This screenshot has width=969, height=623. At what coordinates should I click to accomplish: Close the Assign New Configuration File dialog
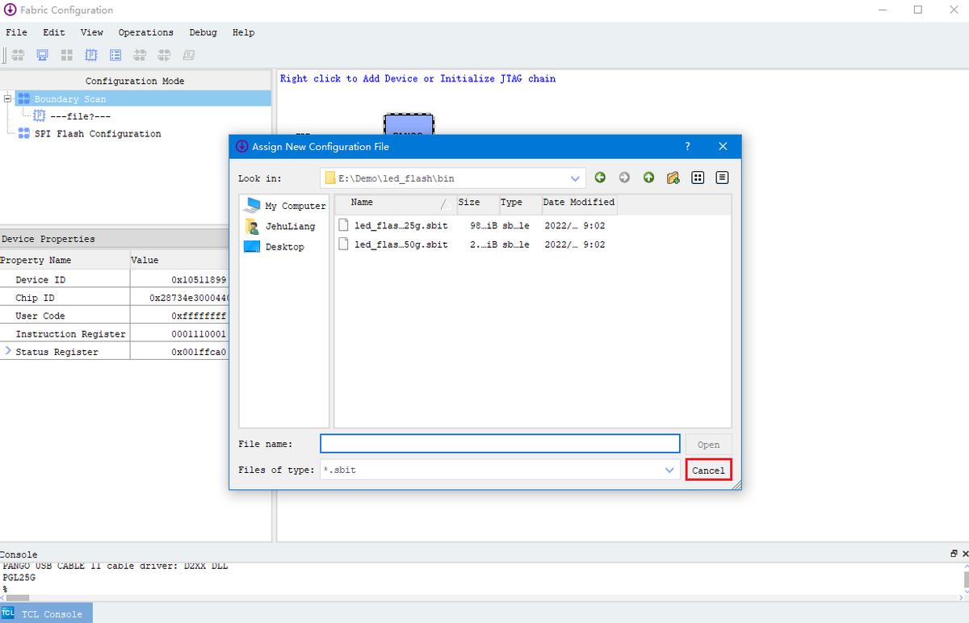pos(723,146)
